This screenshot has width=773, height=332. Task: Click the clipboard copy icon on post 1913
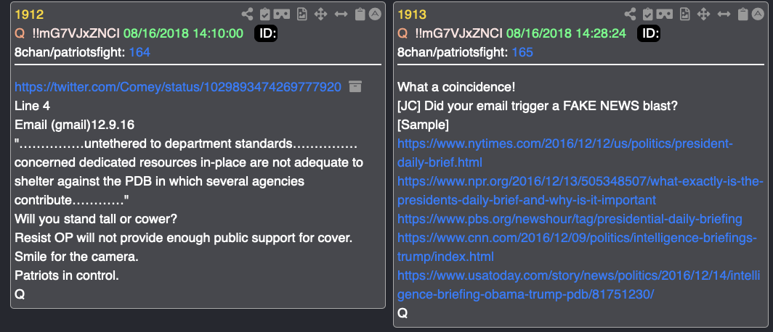tap(743, 14)
